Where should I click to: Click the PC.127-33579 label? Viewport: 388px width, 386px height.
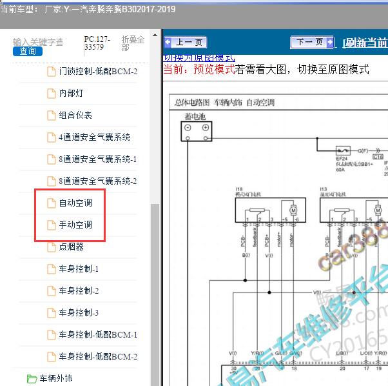pos(97,43)
